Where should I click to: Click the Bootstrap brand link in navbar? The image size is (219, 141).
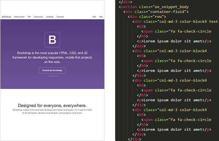[7, 17]
